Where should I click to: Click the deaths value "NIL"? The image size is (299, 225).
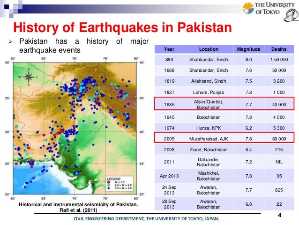tap(279, 162)
